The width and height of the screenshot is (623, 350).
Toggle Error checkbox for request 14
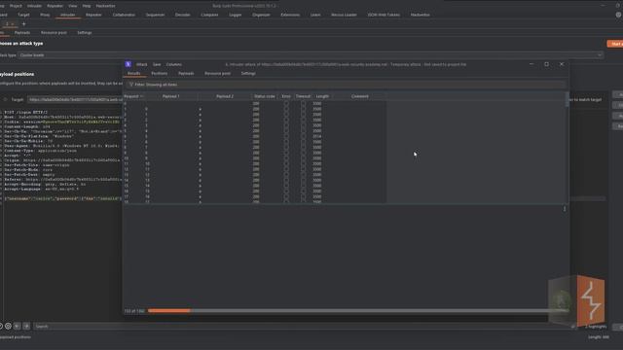pyautogui.click(x=286, y=180)
